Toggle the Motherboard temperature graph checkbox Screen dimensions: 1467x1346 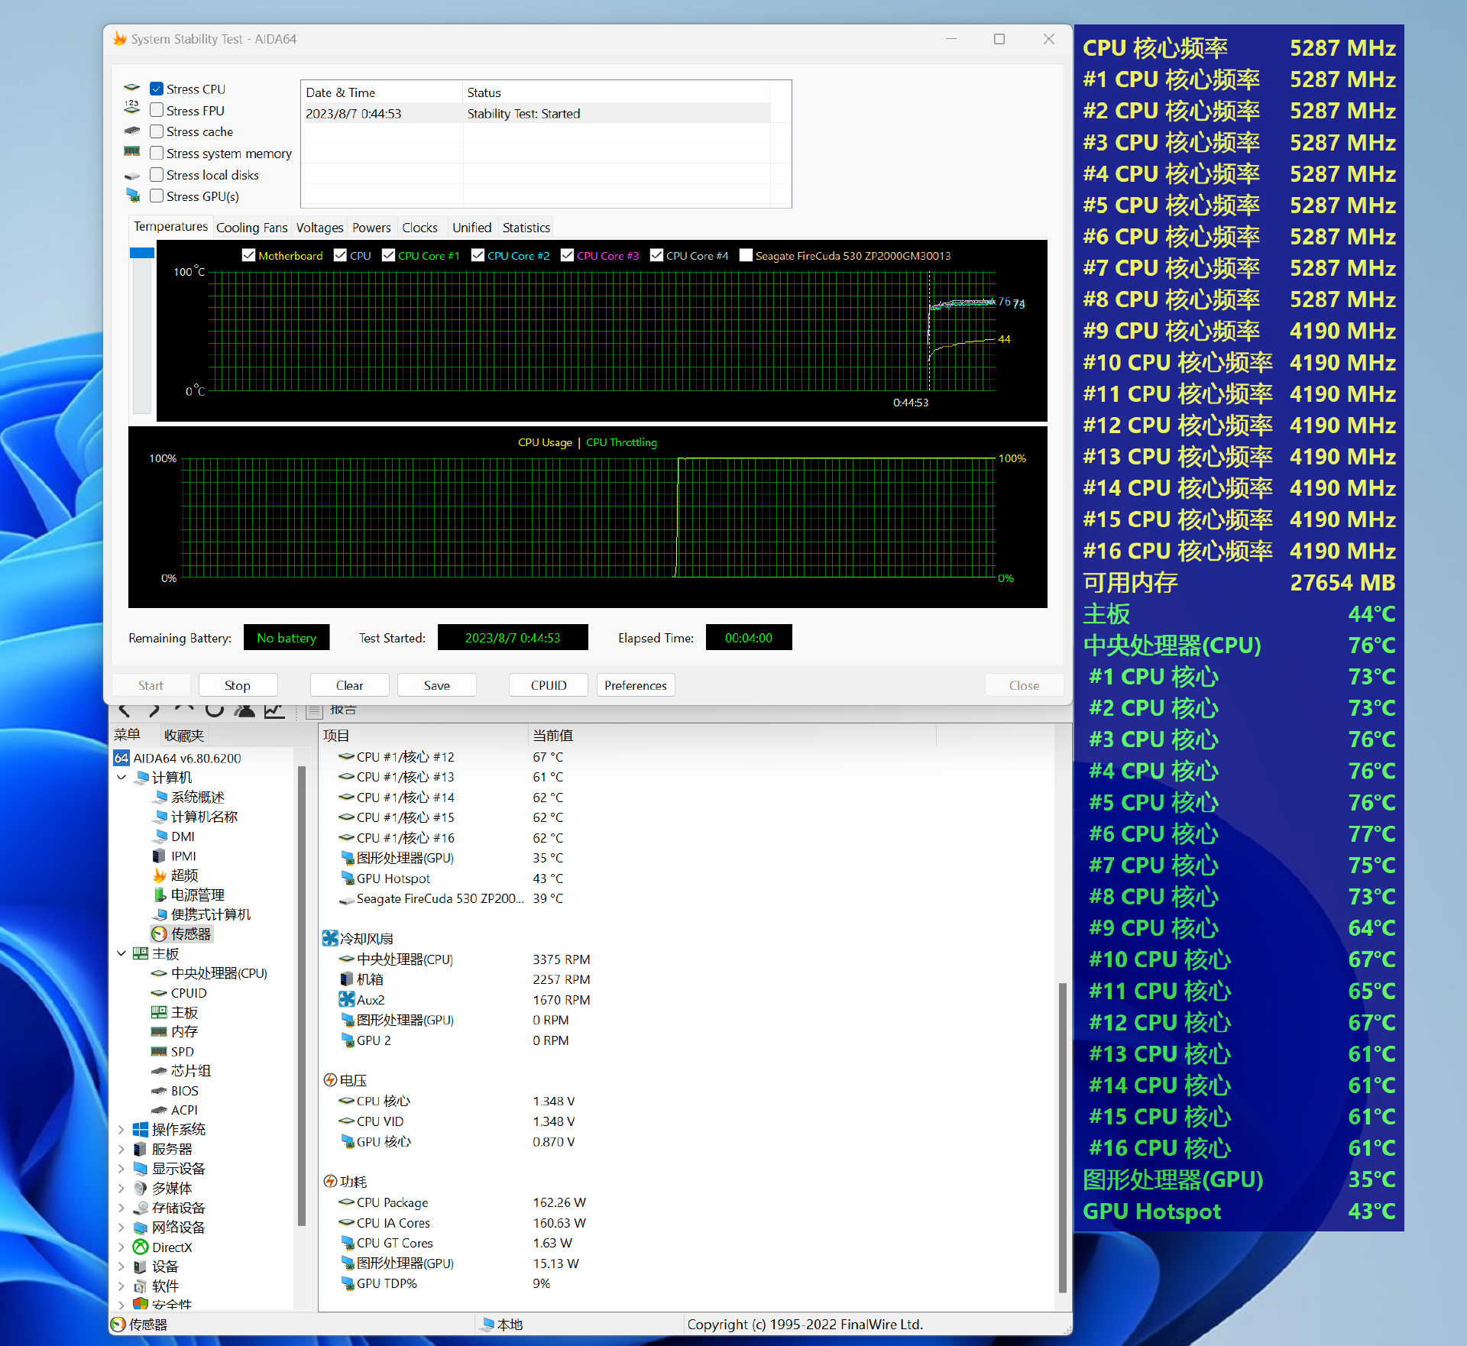click(248, 256)
